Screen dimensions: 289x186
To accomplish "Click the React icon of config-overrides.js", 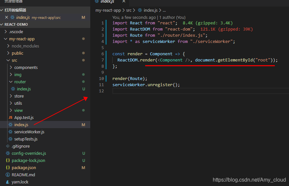I will click(8, 153).
